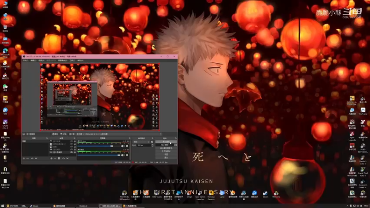
Task: Open the 场景集合(S) Scene Collection menu
Action: pos(62,61)
